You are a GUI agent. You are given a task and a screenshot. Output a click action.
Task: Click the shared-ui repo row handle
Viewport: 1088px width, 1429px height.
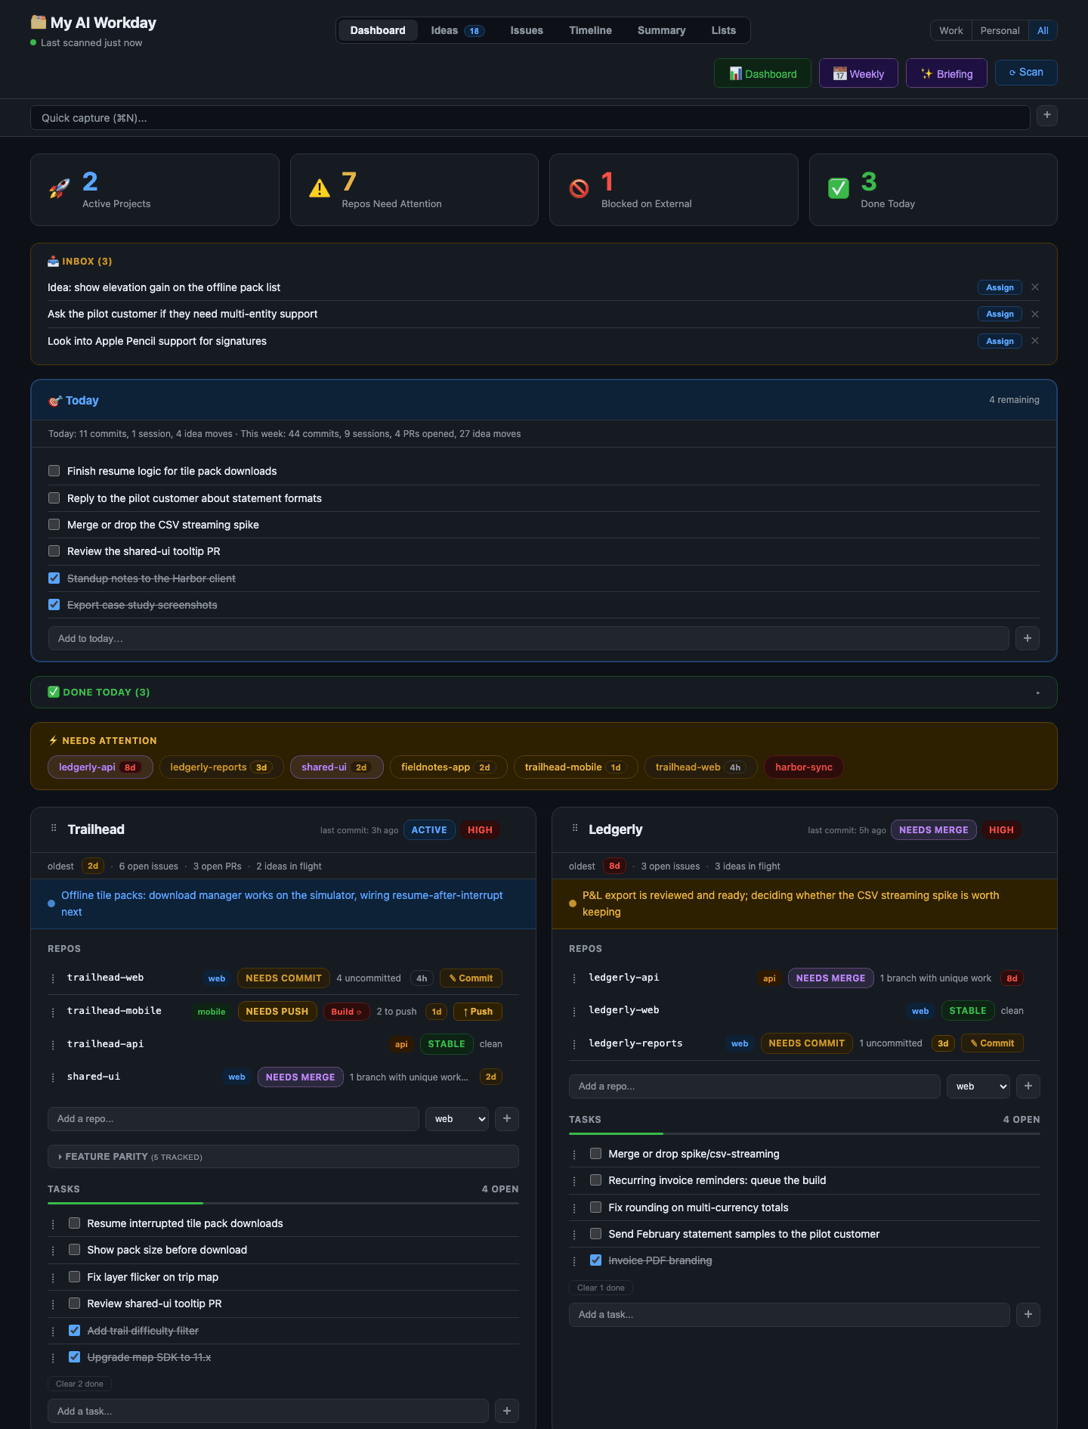(x=53, y=1077)
